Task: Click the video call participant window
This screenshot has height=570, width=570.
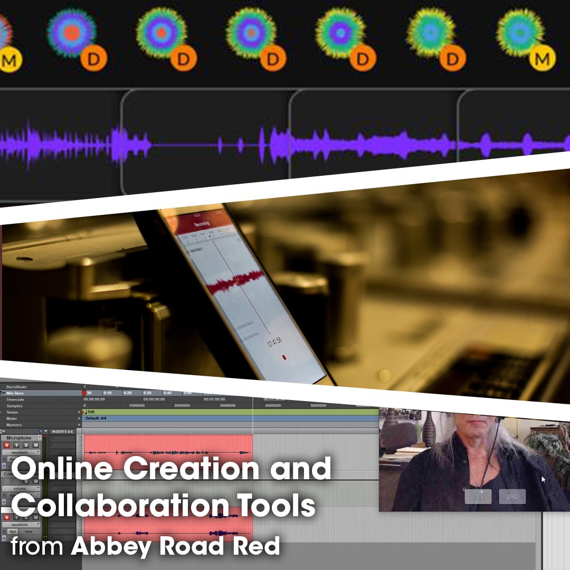Action: (474, 460)
